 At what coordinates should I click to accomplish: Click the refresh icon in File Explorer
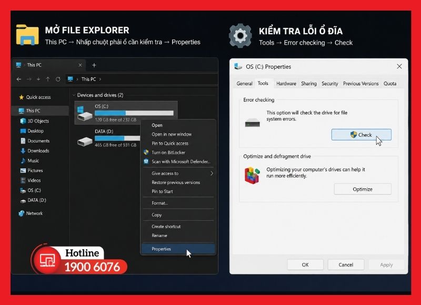tap(58, 79)
